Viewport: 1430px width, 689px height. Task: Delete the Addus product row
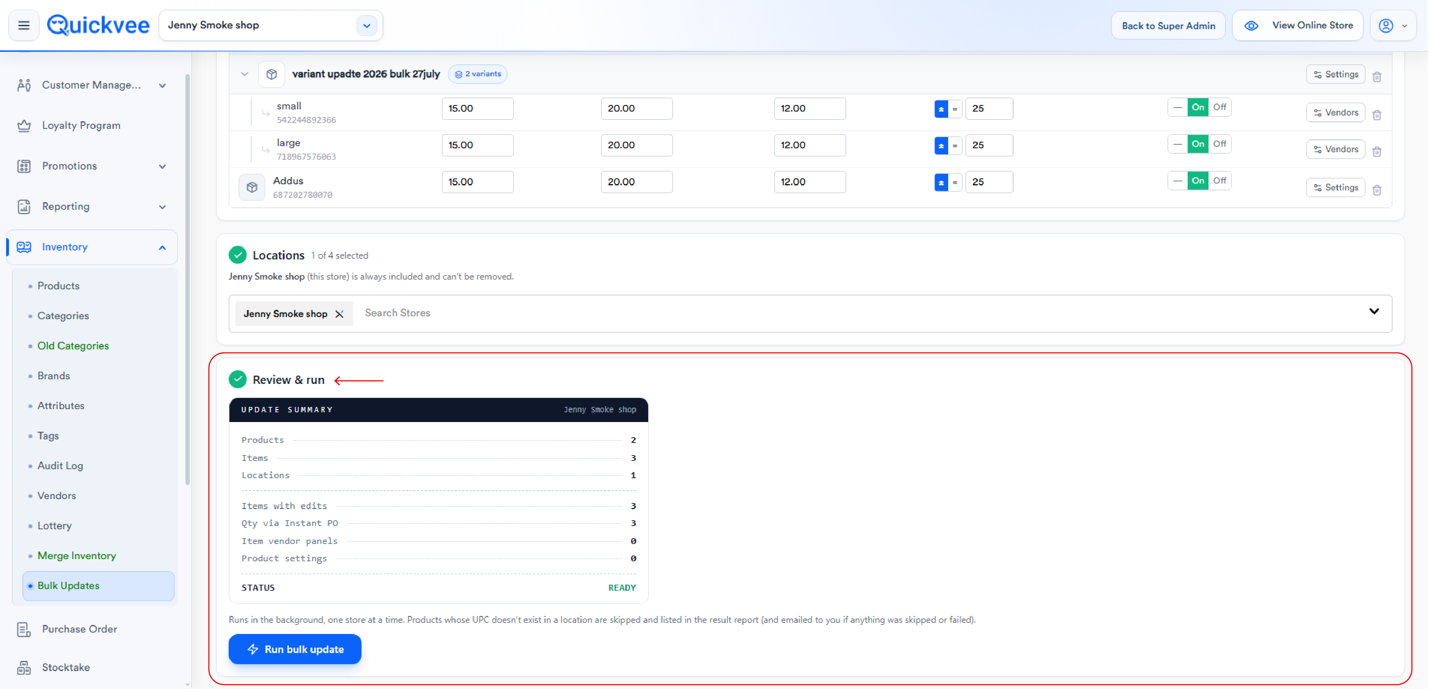point(1377,190)
